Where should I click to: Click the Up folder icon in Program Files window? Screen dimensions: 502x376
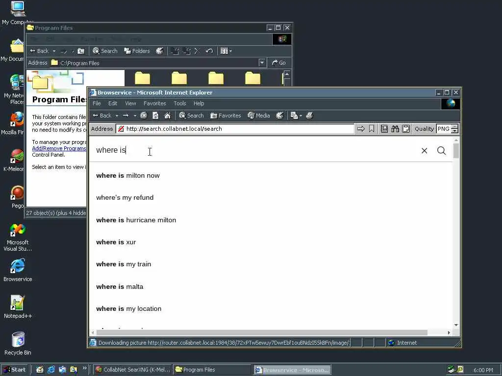[81, 51]
